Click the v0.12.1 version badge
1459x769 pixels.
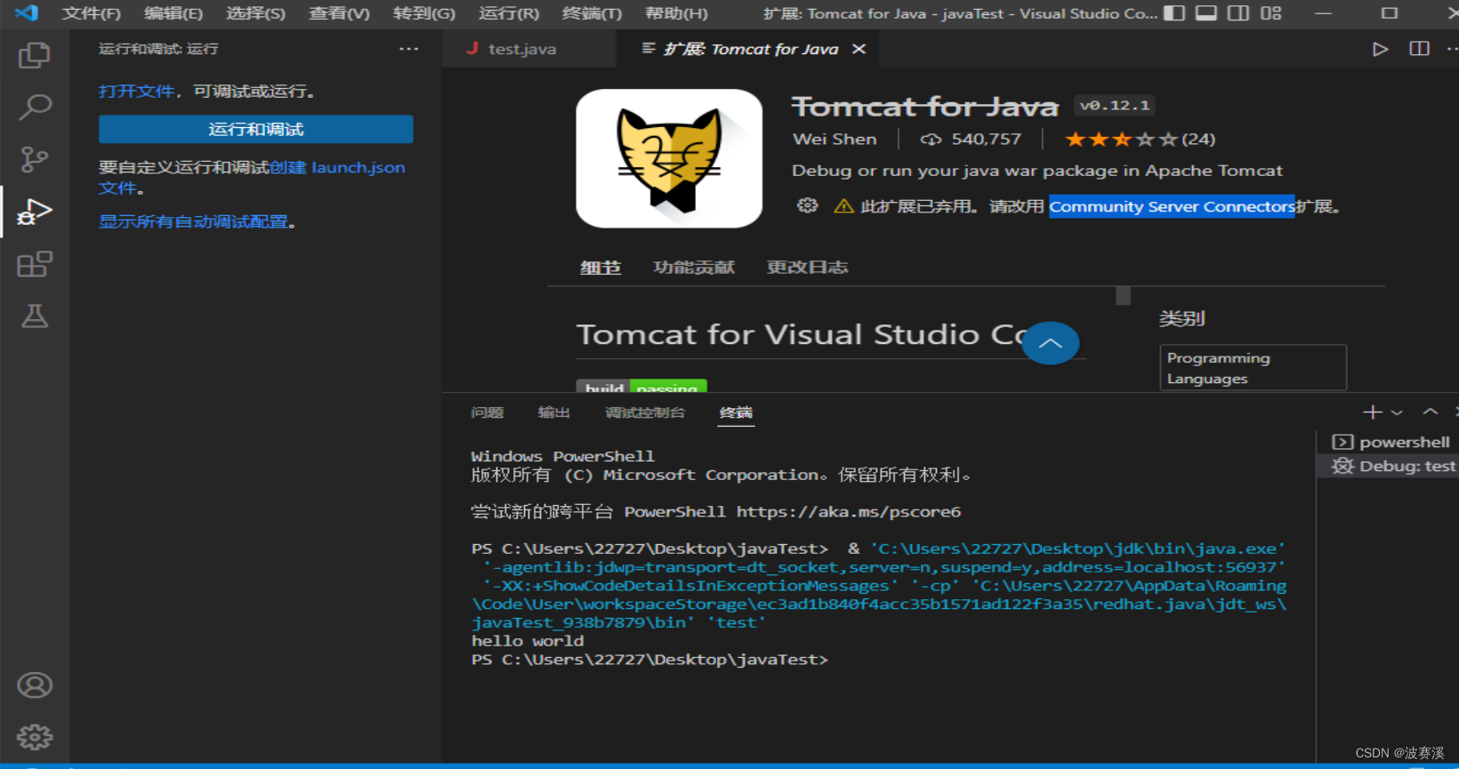coord(1114,106)
